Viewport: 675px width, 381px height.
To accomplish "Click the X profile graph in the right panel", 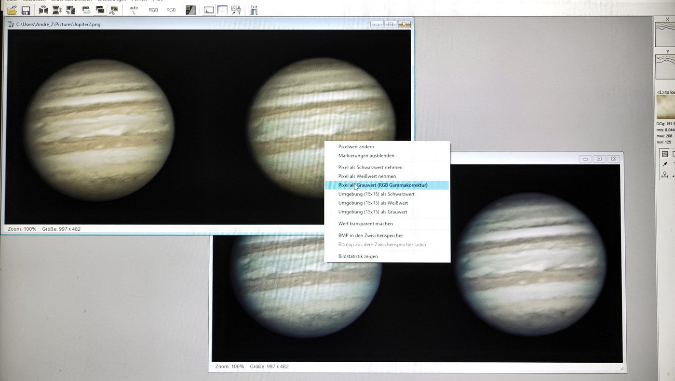I will click(665, 34).
